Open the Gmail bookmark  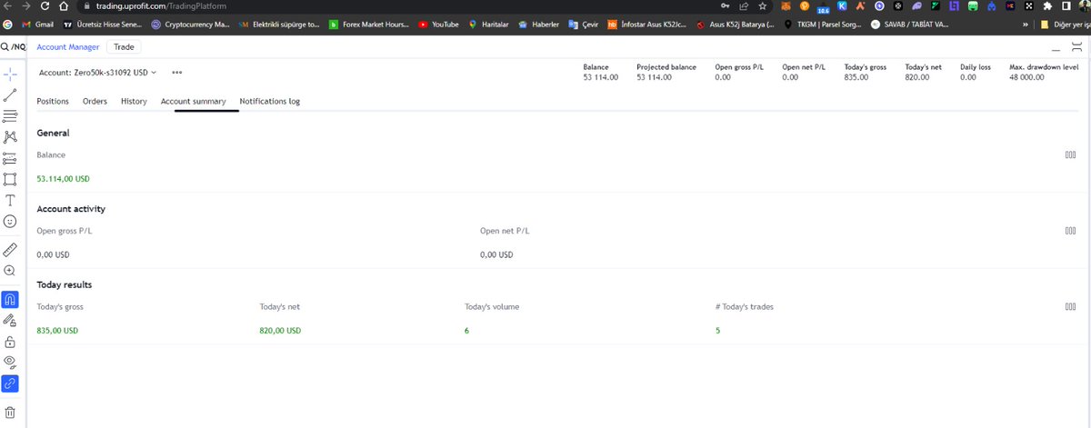tap(37, 25)
